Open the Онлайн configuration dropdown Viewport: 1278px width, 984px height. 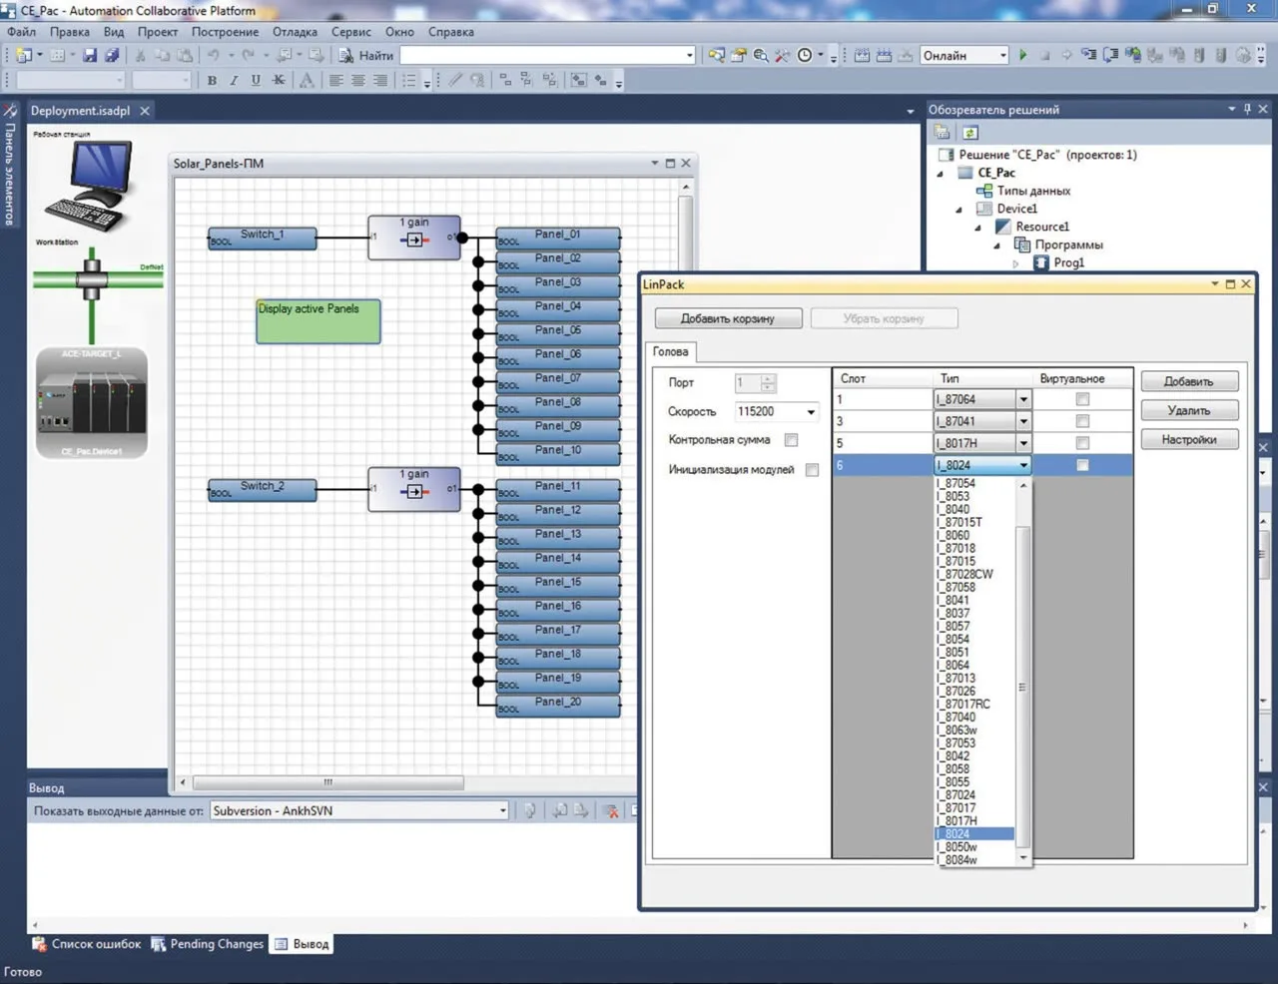pos(1003,56)
